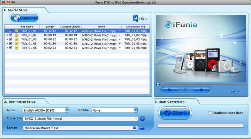Open profile dropdown for Title_01_05
251x139 pixels.
click(120, 44)
